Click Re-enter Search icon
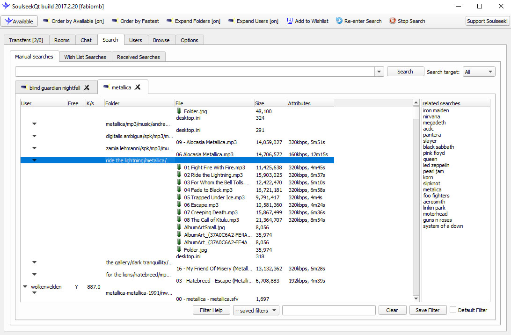 (339, 21)
